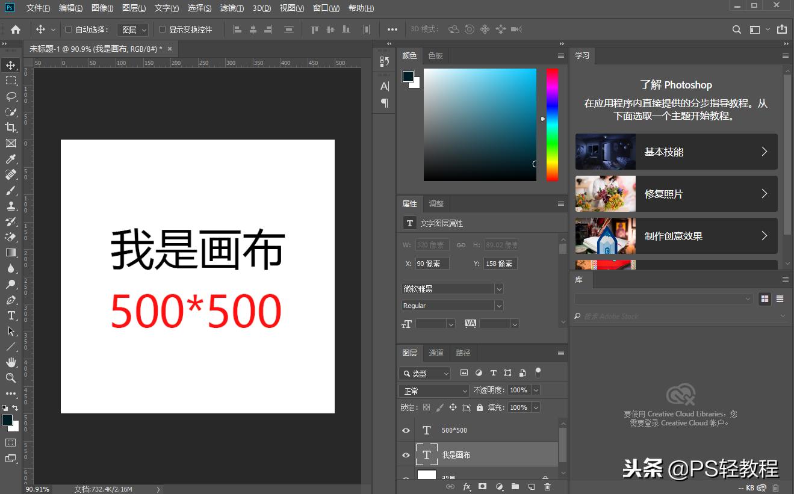
Task: Pick the Eyedropper tool
Action: tap(11, 159)
